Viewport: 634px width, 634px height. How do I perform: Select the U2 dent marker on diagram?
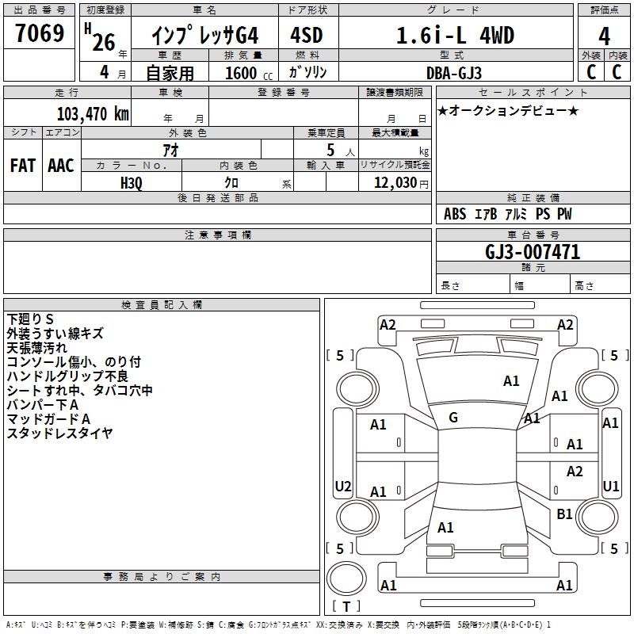tap(343, 486)
